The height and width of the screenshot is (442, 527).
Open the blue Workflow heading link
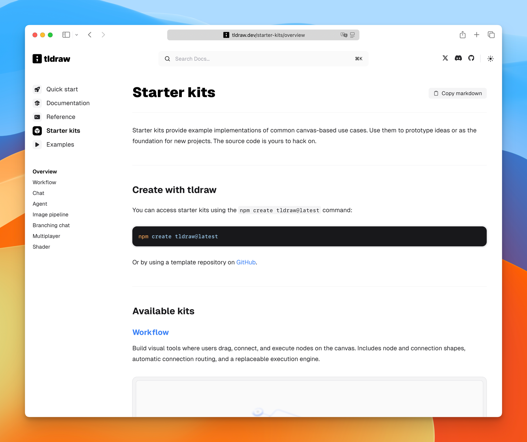[150, 332]
